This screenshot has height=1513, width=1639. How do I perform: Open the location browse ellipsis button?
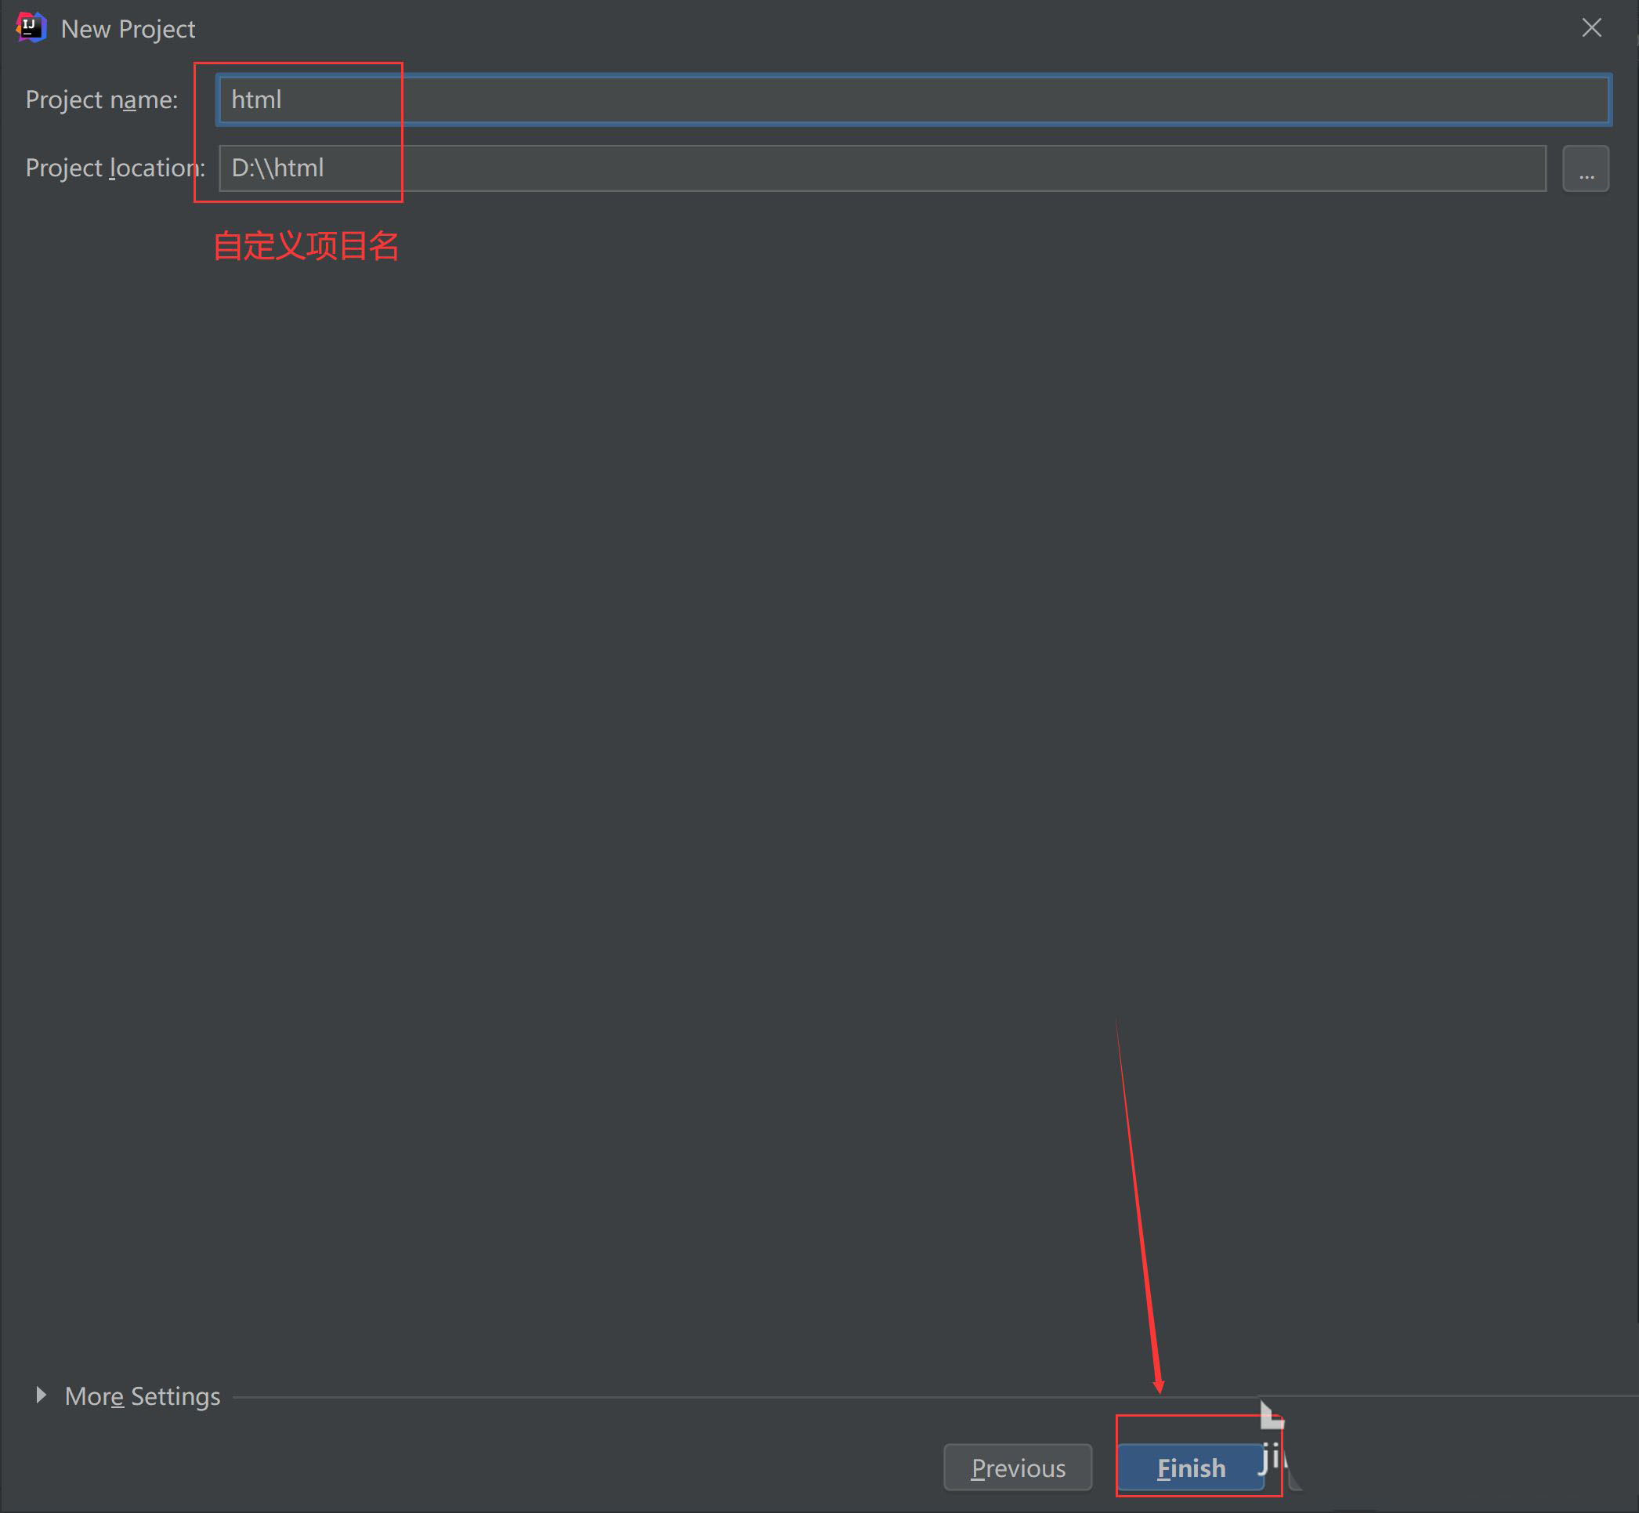pyautogui.click(x=1585, y=168)
